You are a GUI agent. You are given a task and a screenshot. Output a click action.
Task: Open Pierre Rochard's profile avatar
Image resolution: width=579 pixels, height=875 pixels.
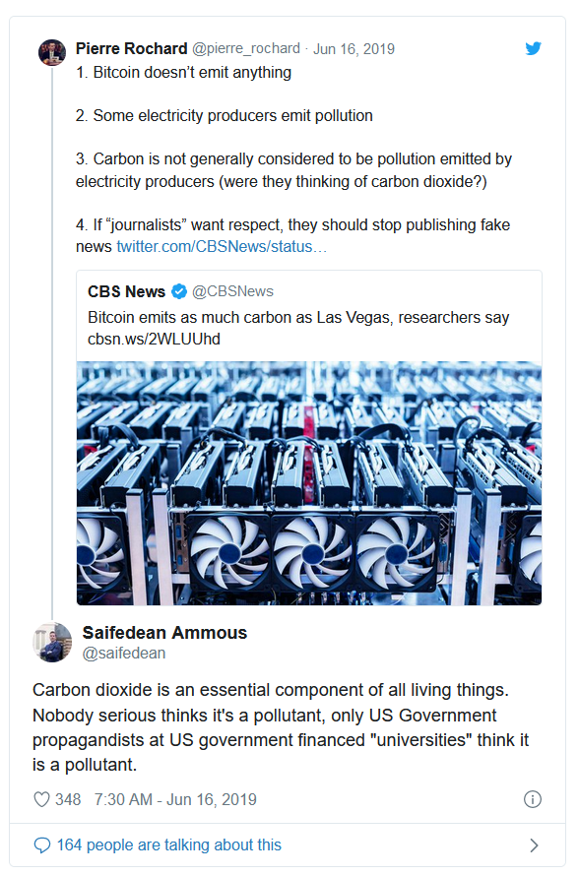pos(52,52)
